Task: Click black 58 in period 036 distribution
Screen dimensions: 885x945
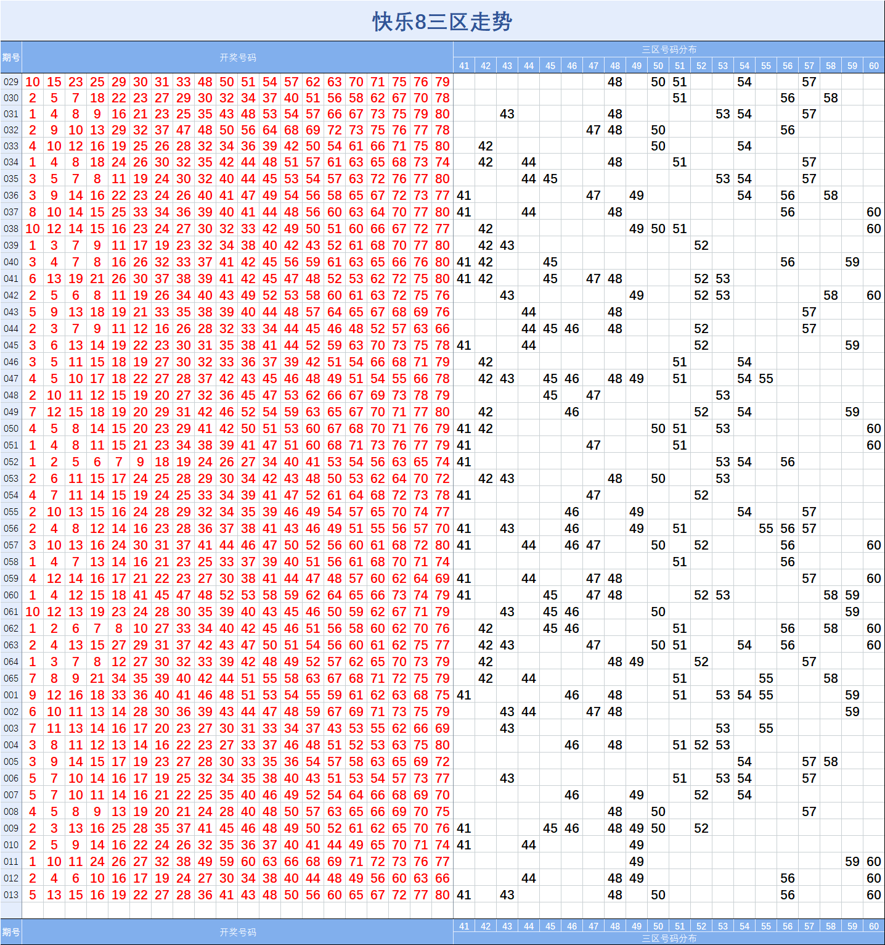Action: pyautogui.click(x=831, y=196)
